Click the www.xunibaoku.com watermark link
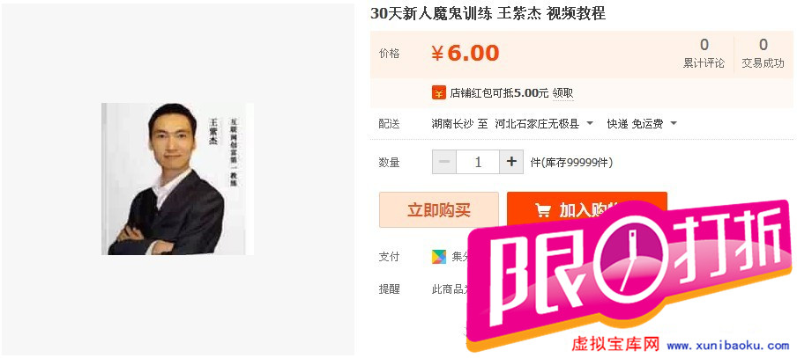Viewport: 797px width, 358px height. 728,346
